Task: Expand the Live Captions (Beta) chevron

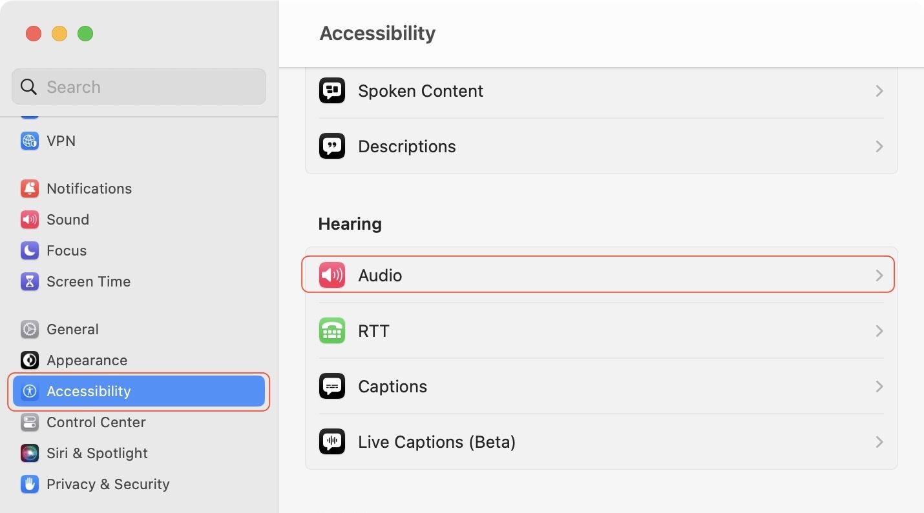Action: click(x=879, y=442)
